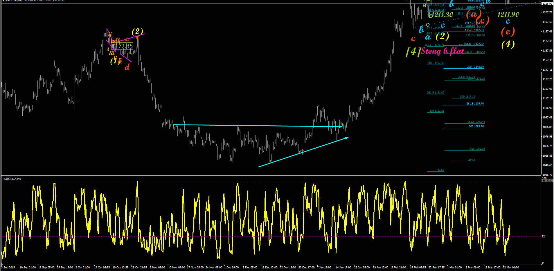554x271 pixels.
Task: Click the 1167.56 price scale label
Action: [547, 51]
